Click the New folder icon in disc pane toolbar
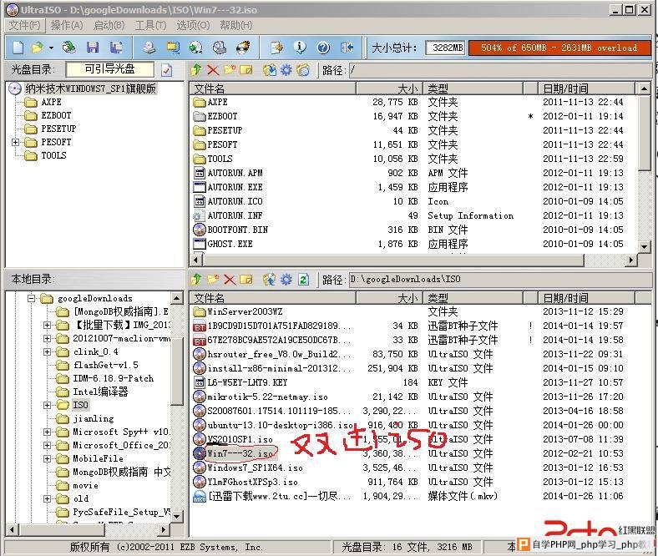Viewport: 658px width, 556px height. click(x=230, y=69)
